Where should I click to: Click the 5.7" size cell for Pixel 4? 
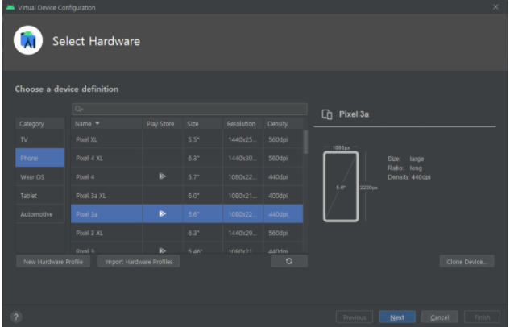coord(203,177)
